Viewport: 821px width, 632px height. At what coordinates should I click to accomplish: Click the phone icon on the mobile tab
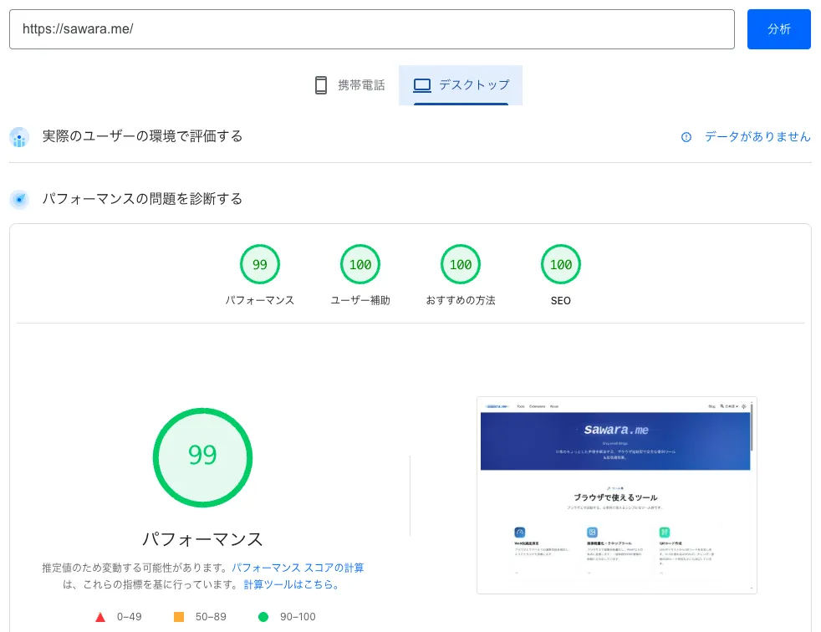[x=321, y=84]
